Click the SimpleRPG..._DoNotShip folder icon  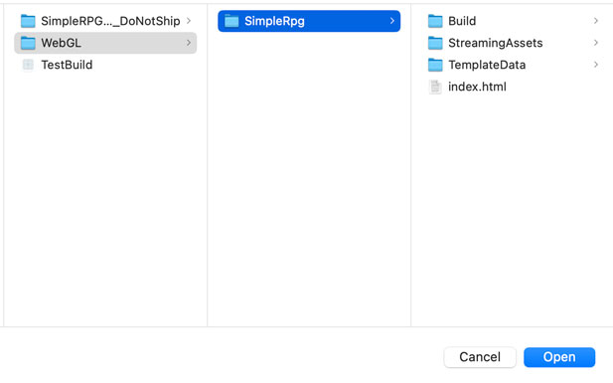point(28,21)
